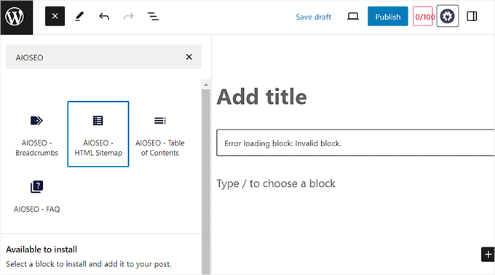
Task: Close the block inserter panel
Action: pyautogui.click(x=55, y=17)
